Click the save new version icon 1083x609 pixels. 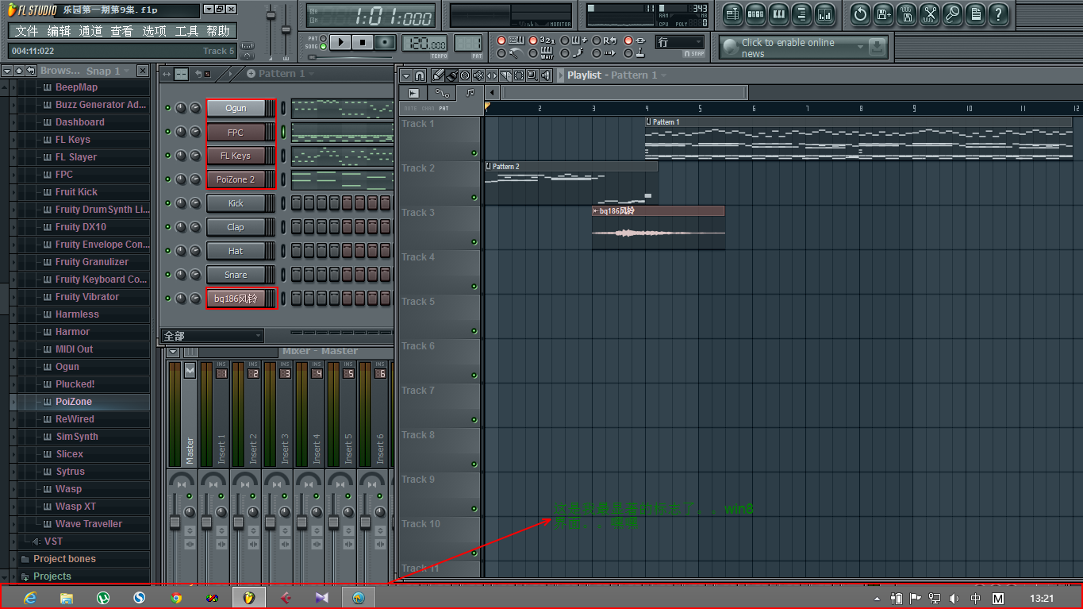pyautogui.click(x=884, y=13)
